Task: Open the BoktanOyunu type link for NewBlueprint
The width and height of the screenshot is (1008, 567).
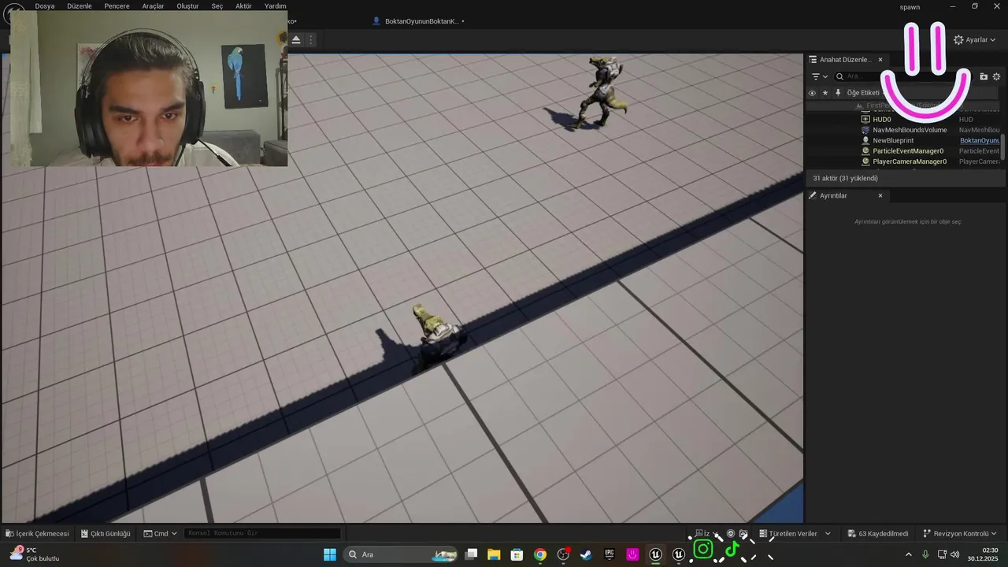Action: [980, 140]
